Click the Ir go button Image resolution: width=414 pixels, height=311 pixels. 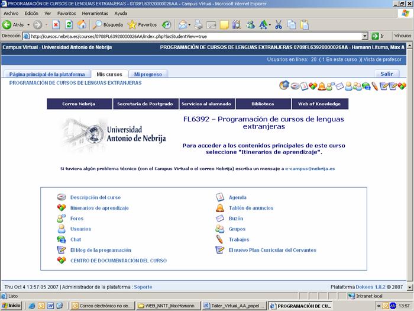[378, 36]
